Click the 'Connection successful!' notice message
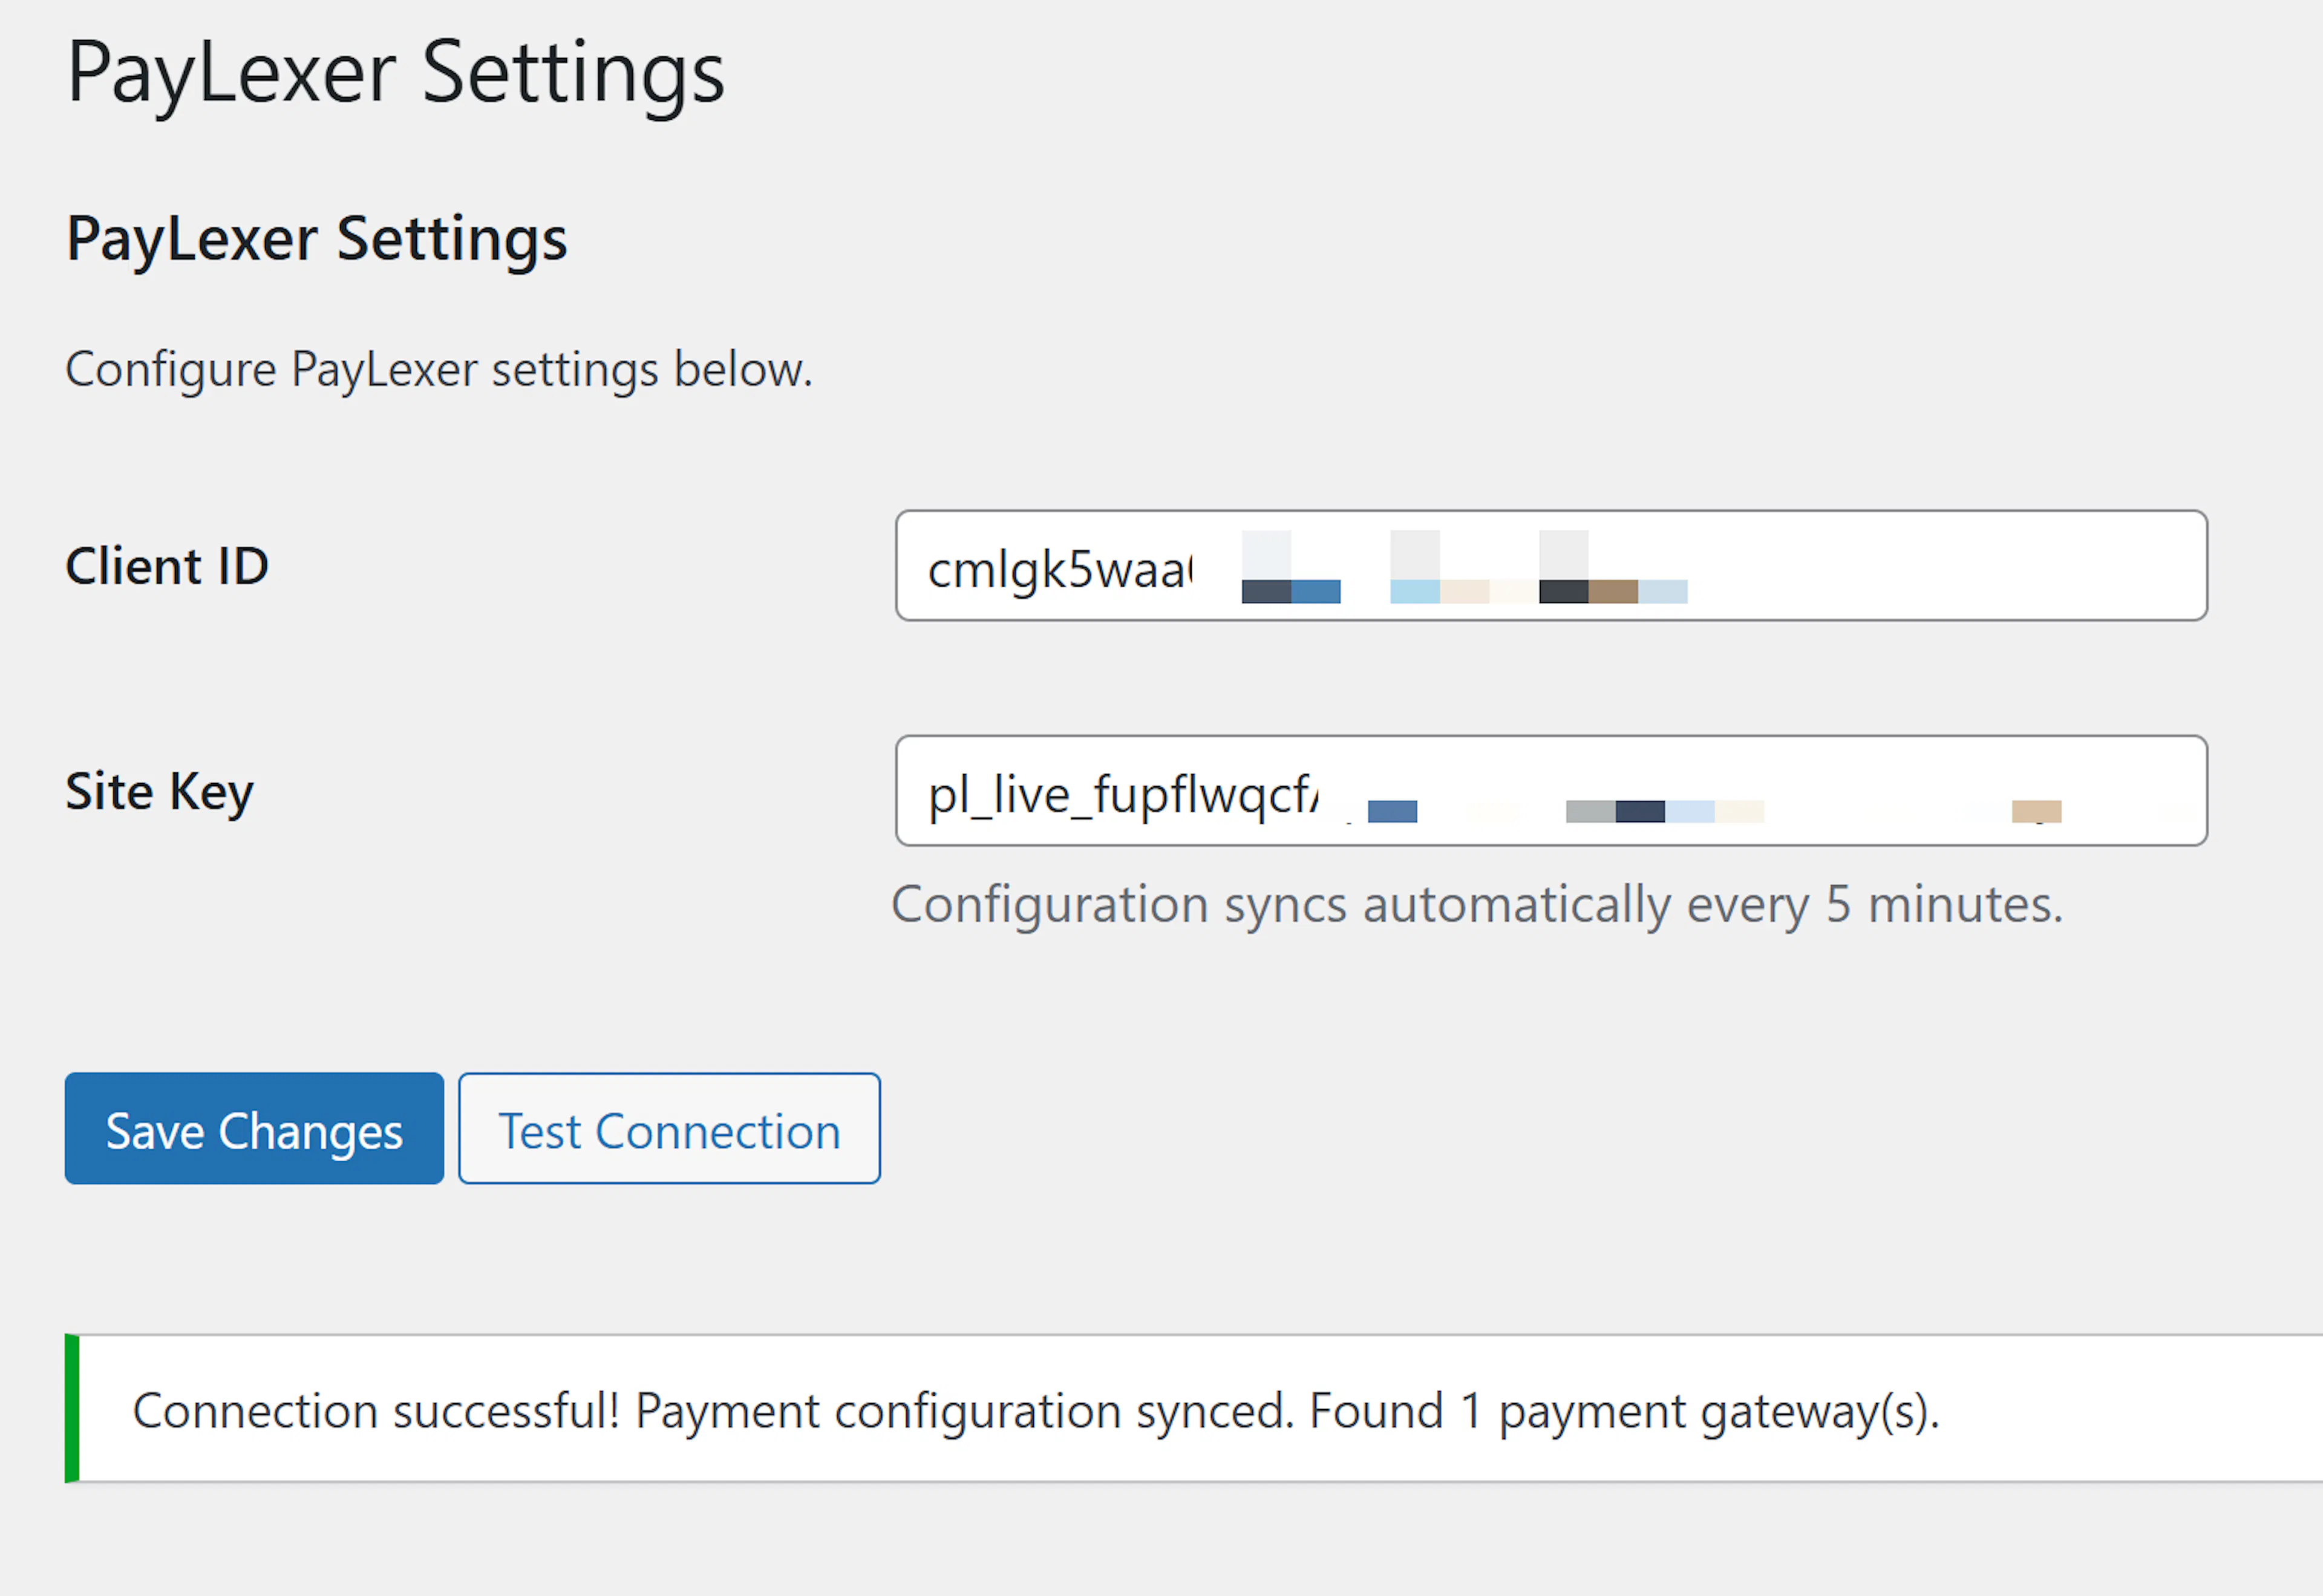 pos(1035,1411)
